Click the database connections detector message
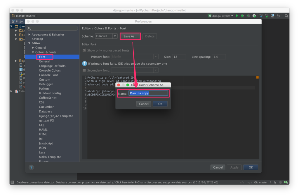Image resolution: width=299 pixels, height=196 pixels. pos(117,182)
